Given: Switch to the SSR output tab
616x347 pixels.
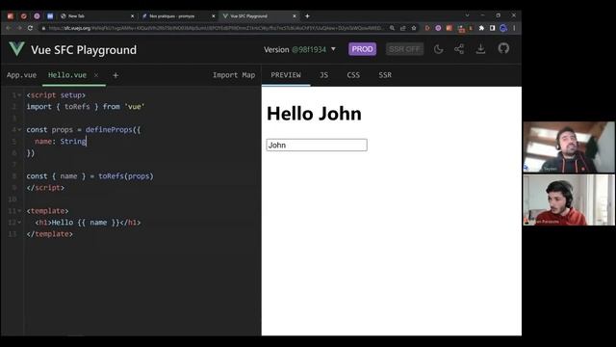Looking at the screenshot, I should pyautogui.click(x=385, y=75).
